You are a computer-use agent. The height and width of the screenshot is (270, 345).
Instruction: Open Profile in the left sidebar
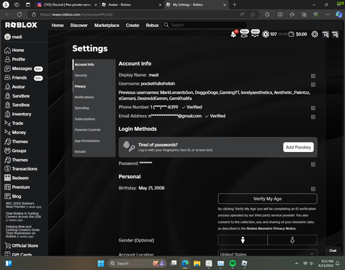pyautogui.click(x=14, y=59)
